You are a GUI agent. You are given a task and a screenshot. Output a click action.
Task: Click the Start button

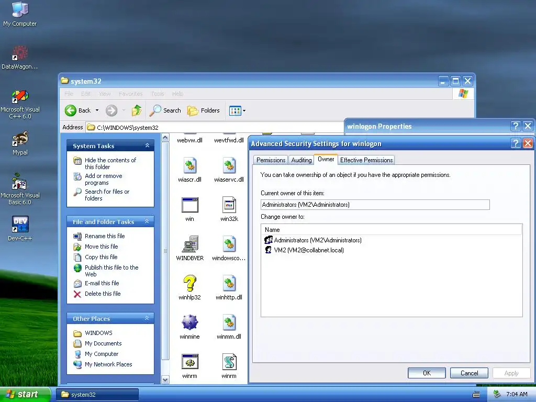click(x=25, y=394)
